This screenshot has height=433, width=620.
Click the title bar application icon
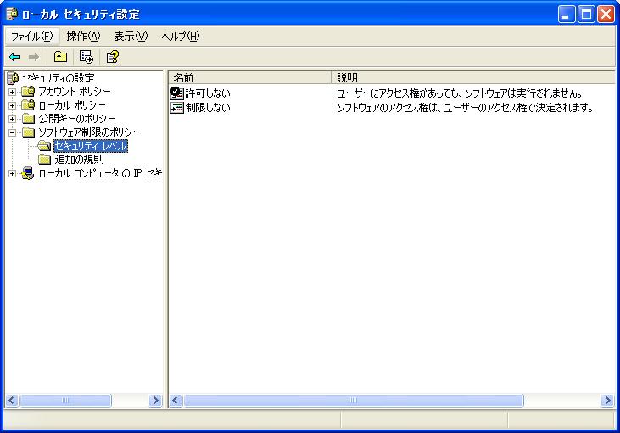tap(12, 14)
